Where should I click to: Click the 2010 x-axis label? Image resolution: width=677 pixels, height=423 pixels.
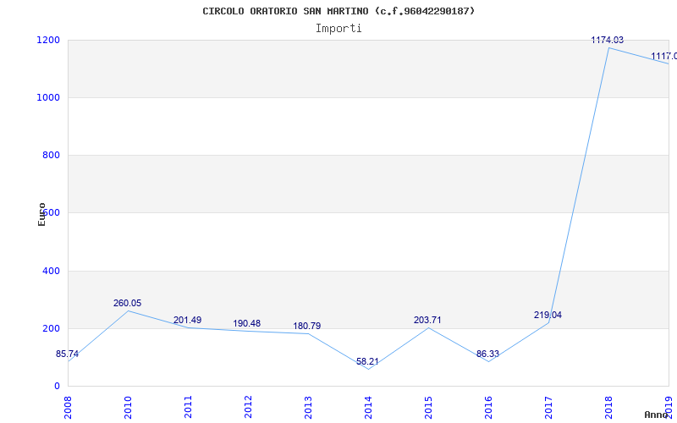click(129, 407)
